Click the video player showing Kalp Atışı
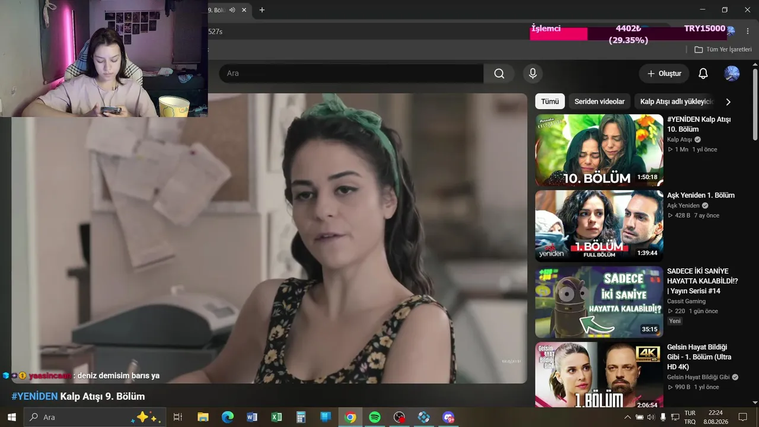This screenshot has width=759, height=427. click(269, 238)
